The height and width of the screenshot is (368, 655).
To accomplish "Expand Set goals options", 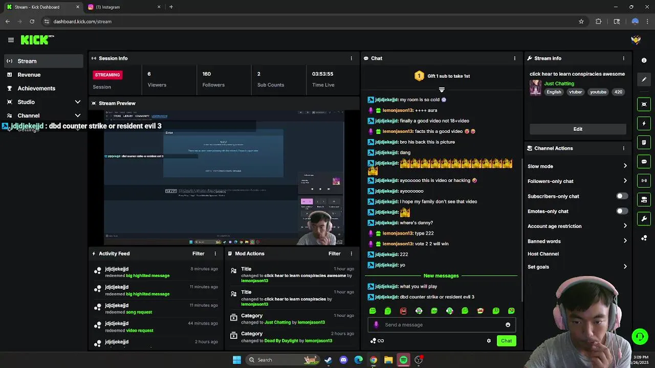I will pos(625,267).
